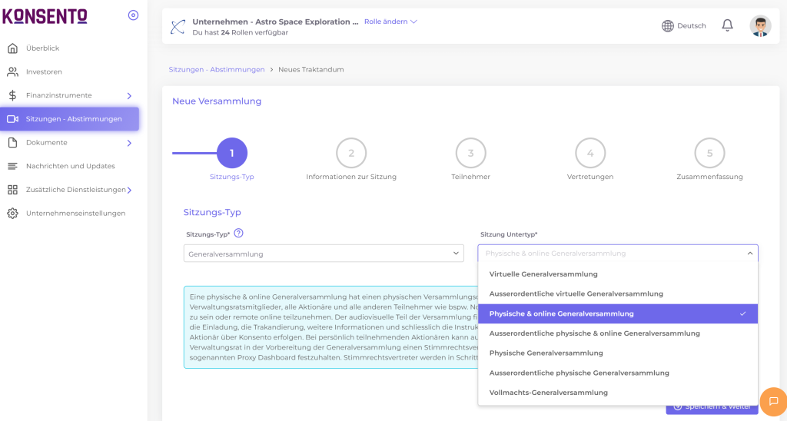Open the Rolle ändern dropdown
This screenshot has width=787, height=421.
[390, 22]
